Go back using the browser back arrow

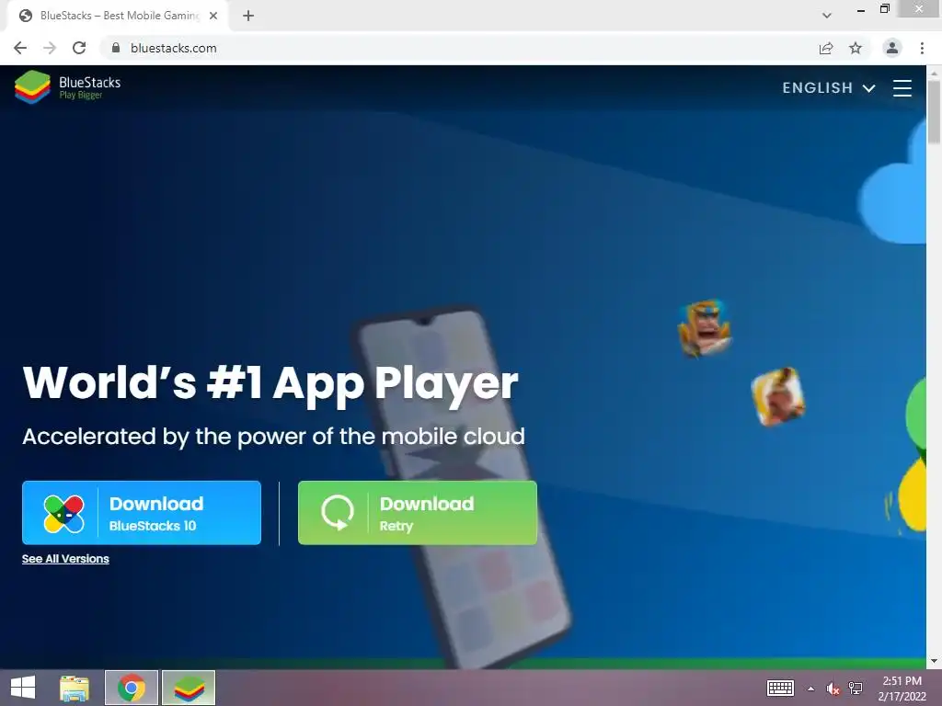tap(20, 48)
